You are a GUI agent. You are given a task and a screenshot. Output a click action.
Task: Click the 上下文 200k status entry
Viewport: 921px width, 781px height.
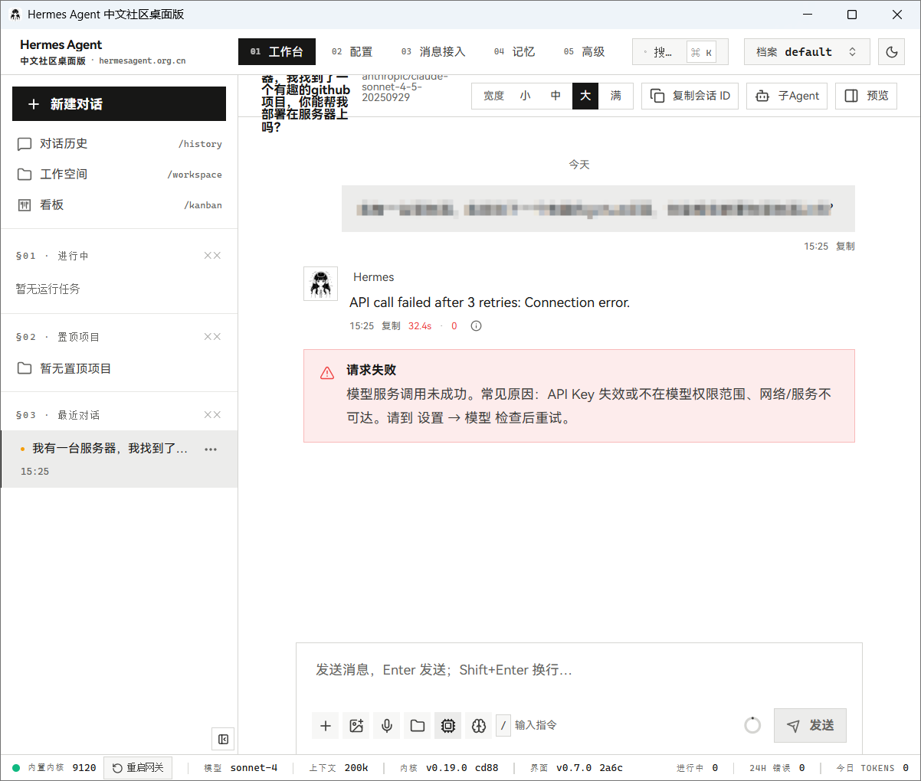tap(339, 768)
